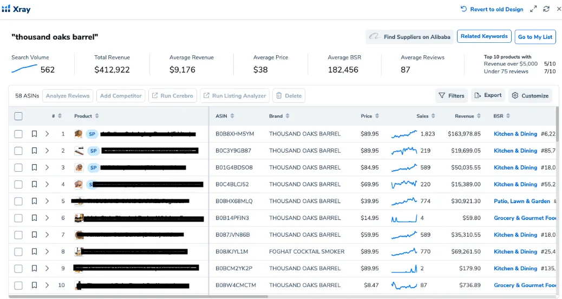
Task: Bookmark the row 3 product
Action: (34, 167)
